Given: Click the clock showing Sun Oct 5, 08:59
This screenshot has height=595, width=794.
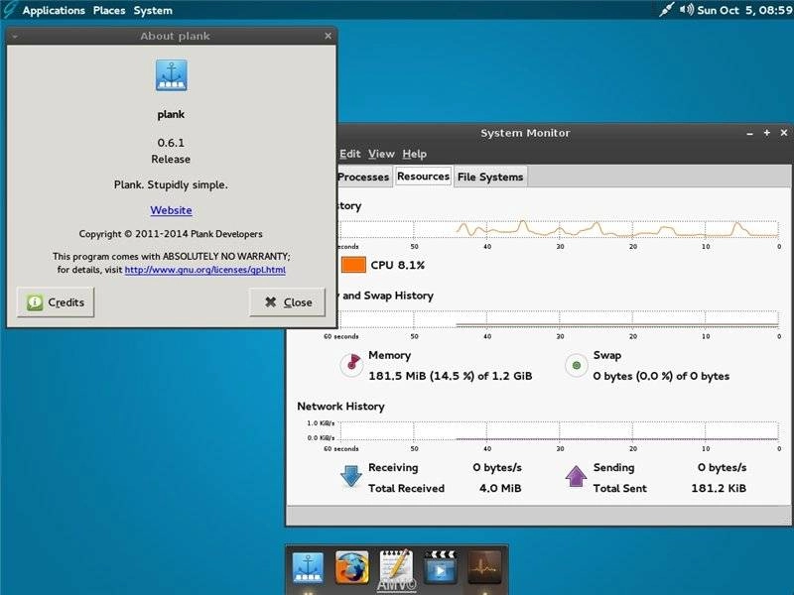Looking at the screenshot, I should click(x=744, y=10).
